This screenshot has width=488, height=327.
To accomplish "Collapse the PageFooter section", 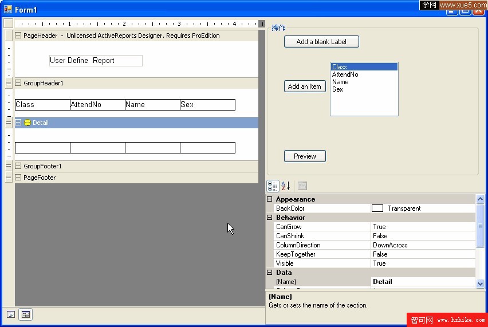I will pyautogui.click(x=18, y=178).
